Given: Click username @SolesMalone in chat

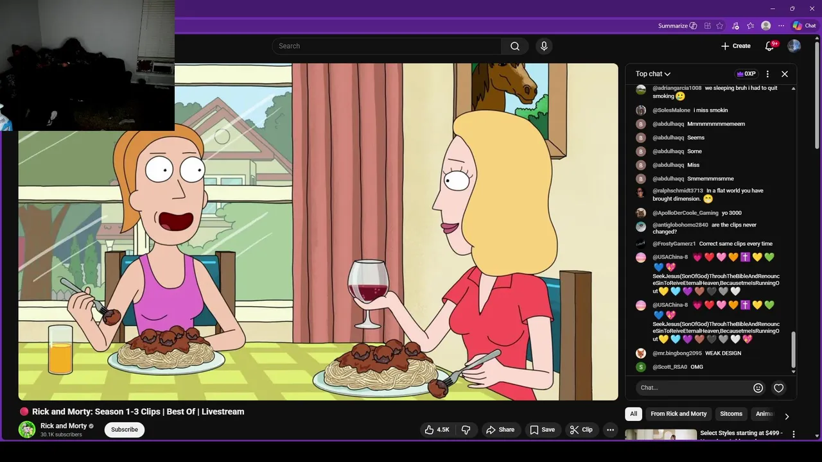Looking at the screenshot, I should click(x=671, y=110).
